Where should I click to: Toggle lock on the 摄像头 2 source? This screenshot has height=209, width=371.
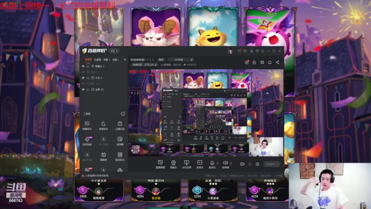(x=88, y=66)
